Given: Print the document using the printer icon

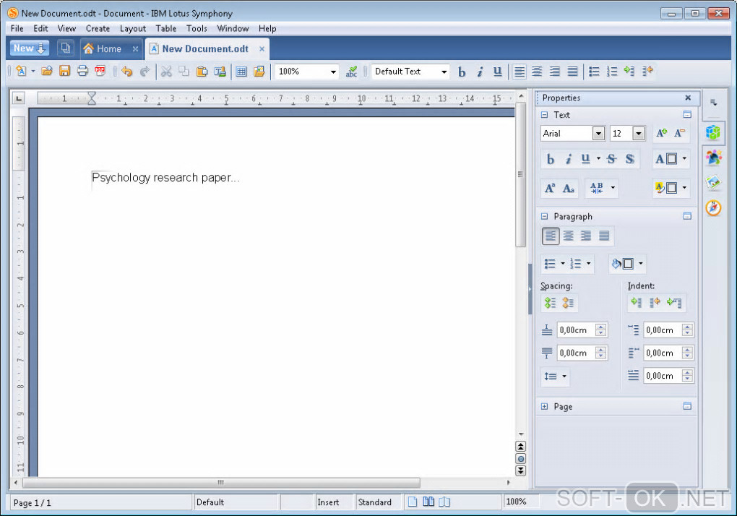Looking at the screenshot, I should [82, 72].
